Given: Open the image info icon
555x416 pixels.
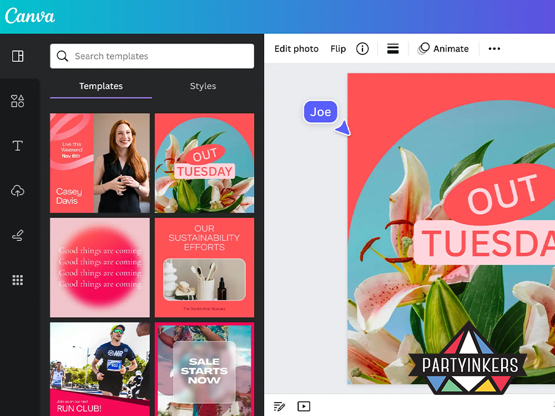Looking at the screenshot, I should click(x=362, y=48).
